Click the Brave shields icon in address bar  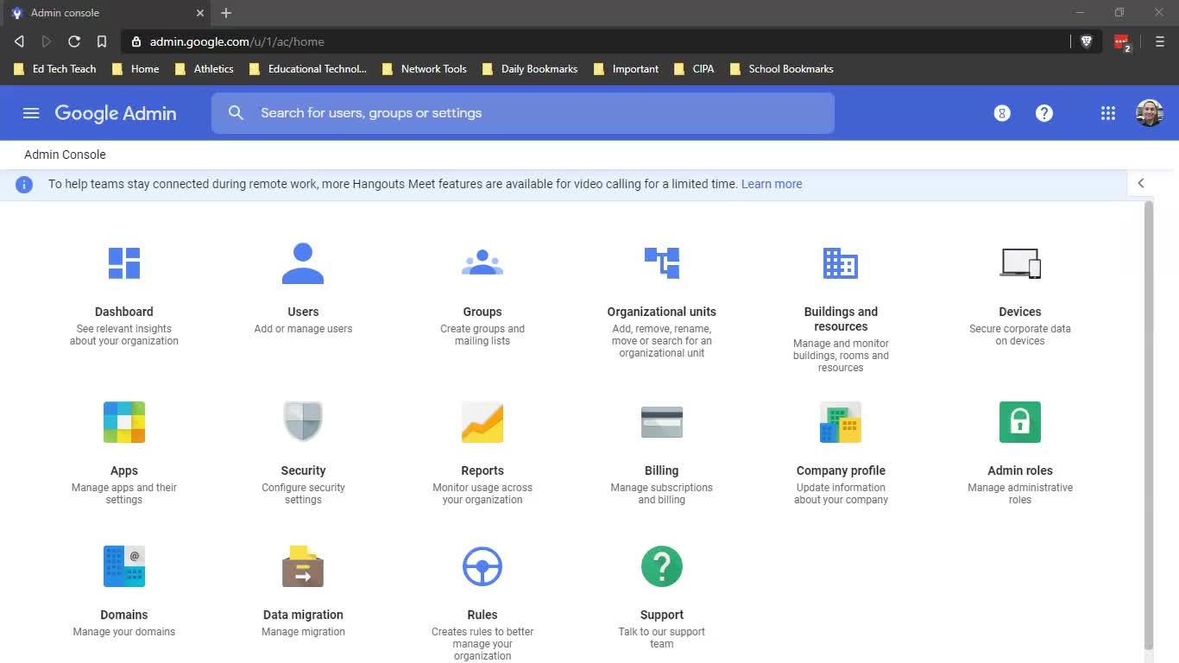click(x=1087, y=41)
